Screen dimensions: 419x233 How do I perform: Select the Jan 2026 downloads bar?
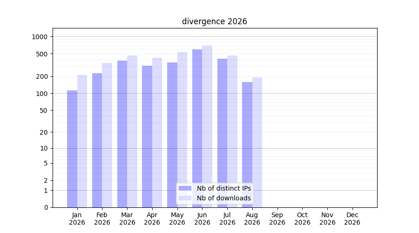[82, 141]
